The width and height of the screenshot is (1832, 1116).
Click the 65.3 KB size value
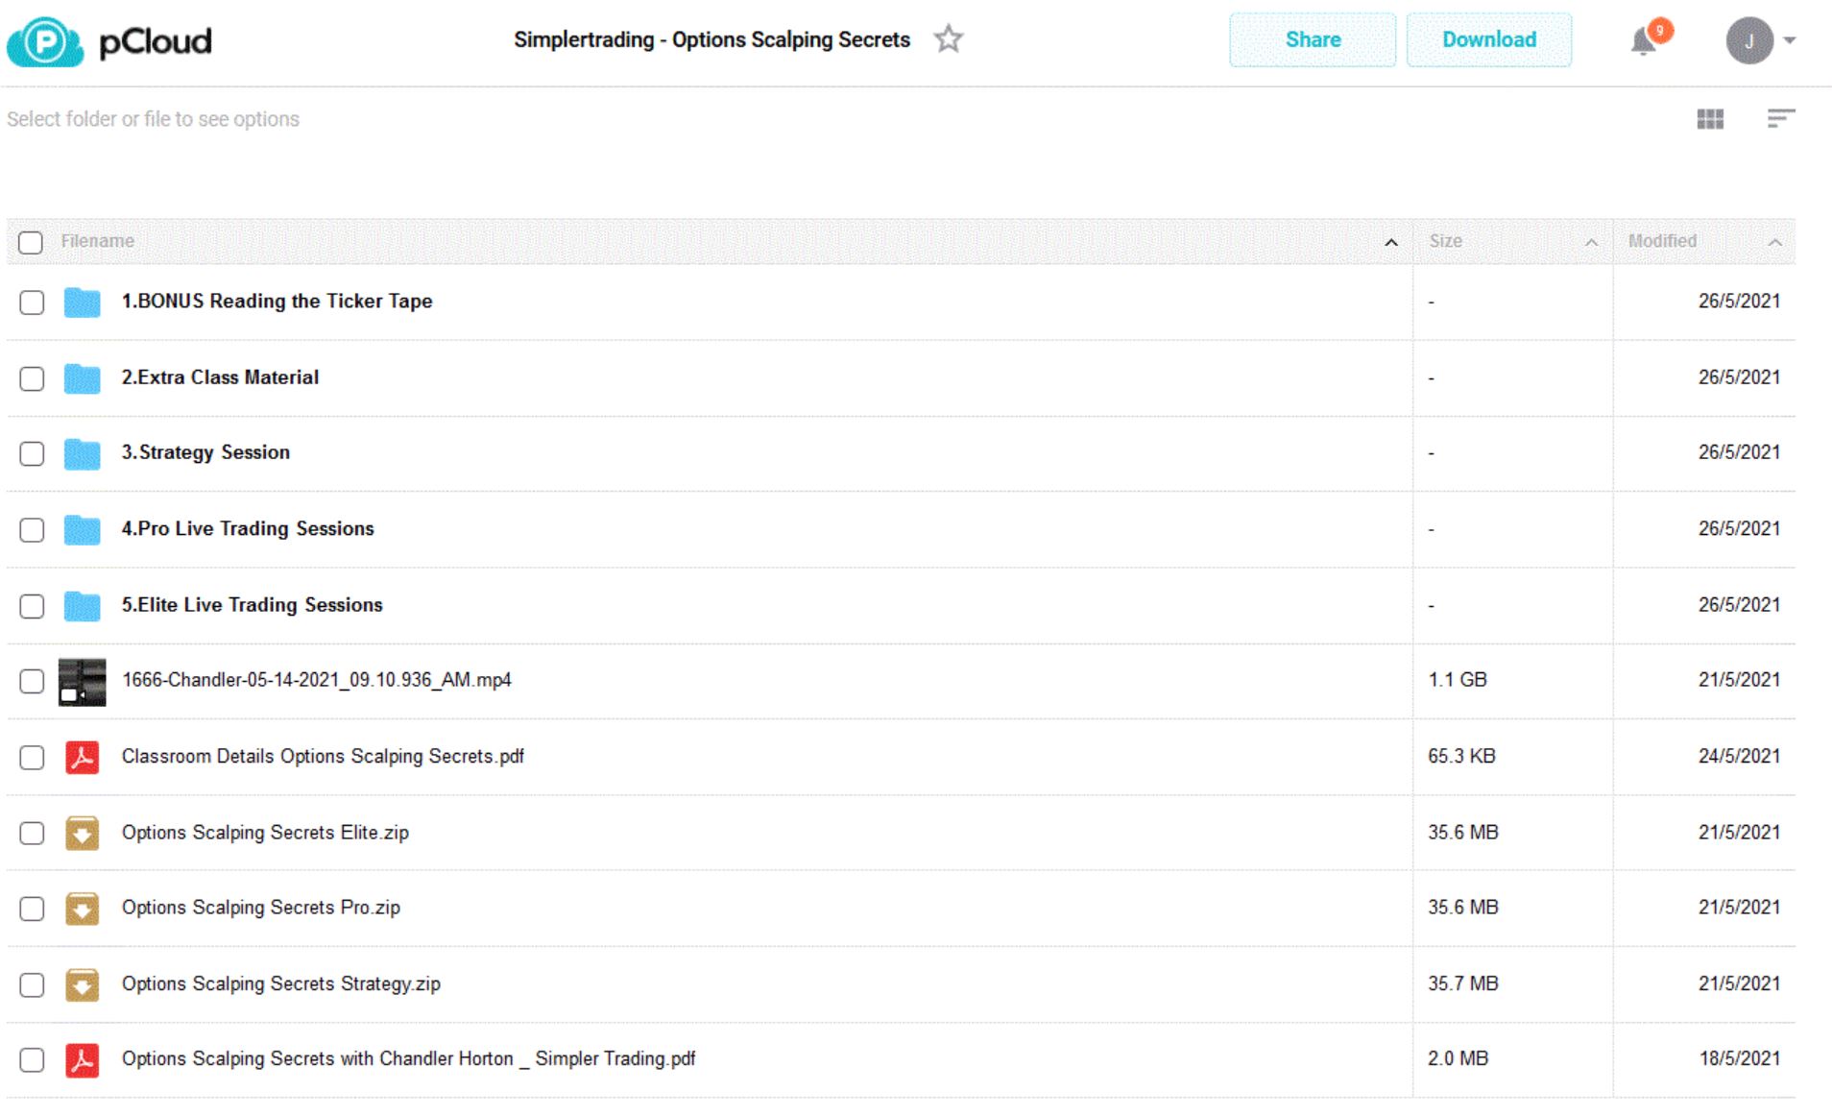coord(1461,757)
